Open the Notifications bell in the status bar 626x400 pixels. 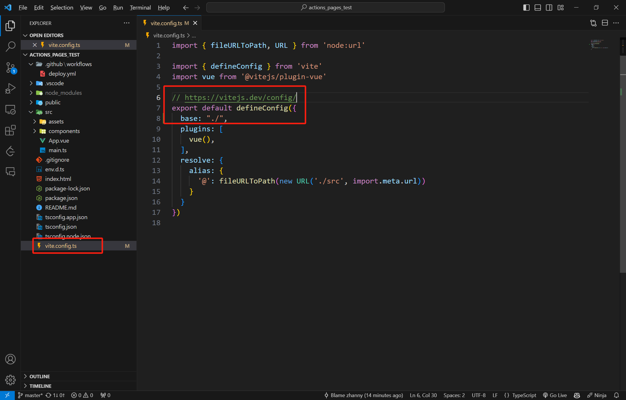point(617,395)
